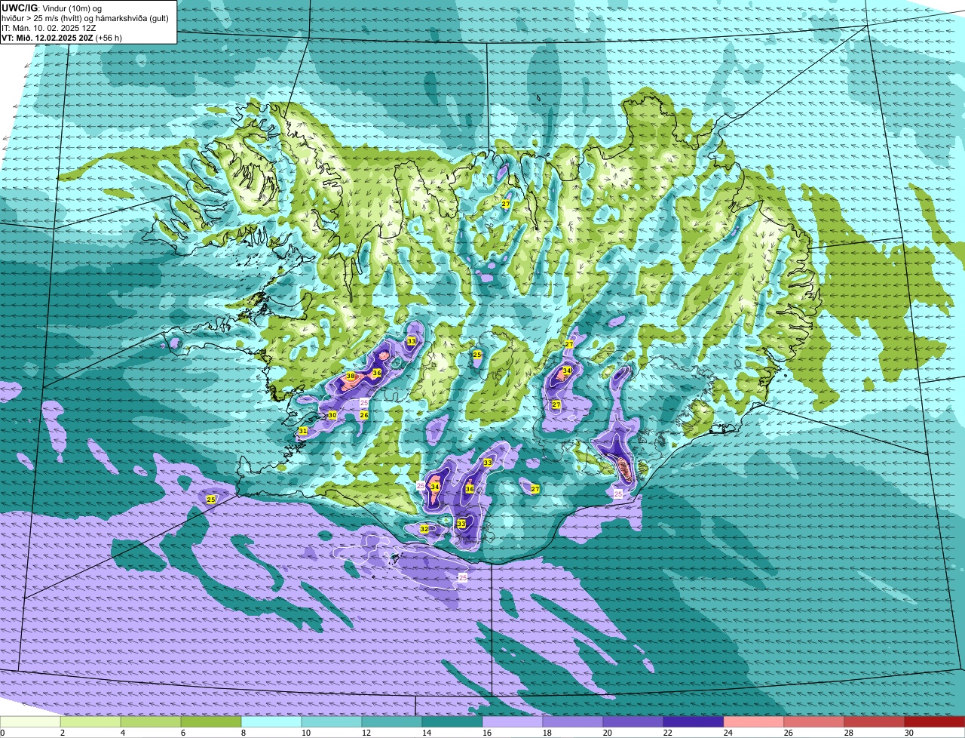Click the legend tick label '22'

[x=668, y=733]
